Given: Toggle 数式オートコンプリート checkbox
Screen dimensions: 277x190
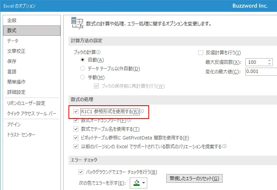Looking at the screenshot, I should pyautogui.click(x=76, y=120).
